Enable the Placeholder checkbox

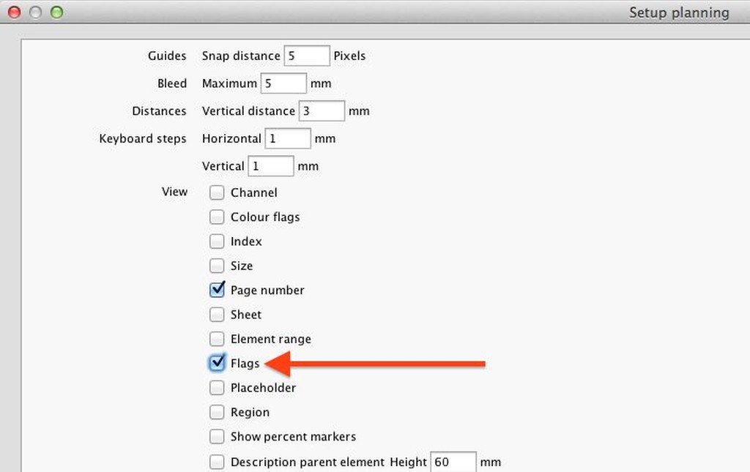point(217,388)
